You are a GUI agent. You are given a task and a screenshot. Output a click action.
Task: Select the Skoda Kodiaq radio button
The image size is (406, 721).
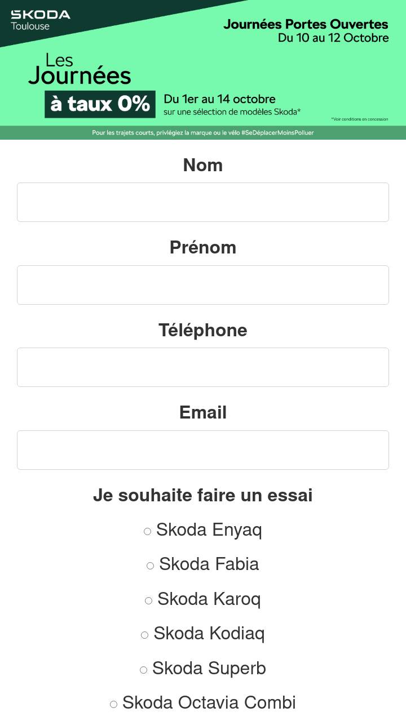(x=145, y=635)
